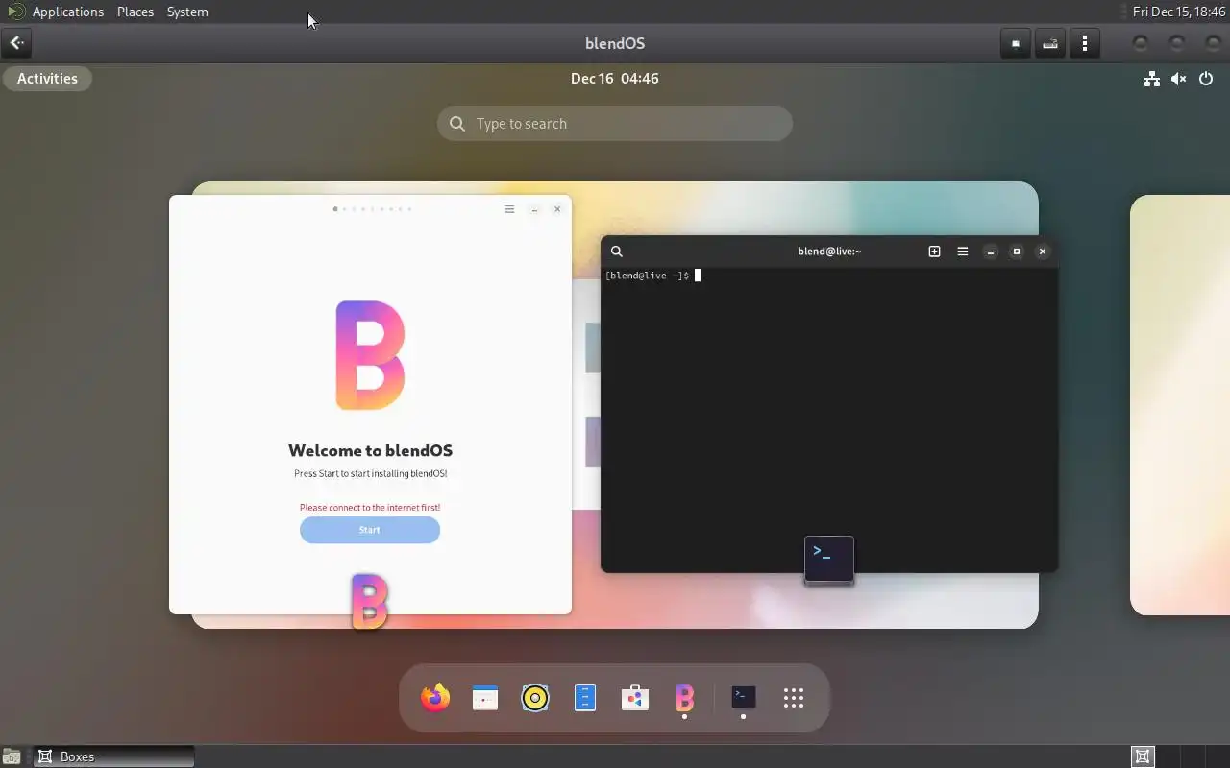Click the host clock Fri Dec 15
The height and width of the screenshot is (768, 1230).
click(x=1178, y=12)
